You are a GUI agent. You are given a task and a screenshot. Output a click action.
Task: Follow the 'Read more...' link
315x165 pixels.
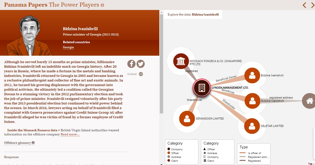pyautogui.click(x=70, y=134)
